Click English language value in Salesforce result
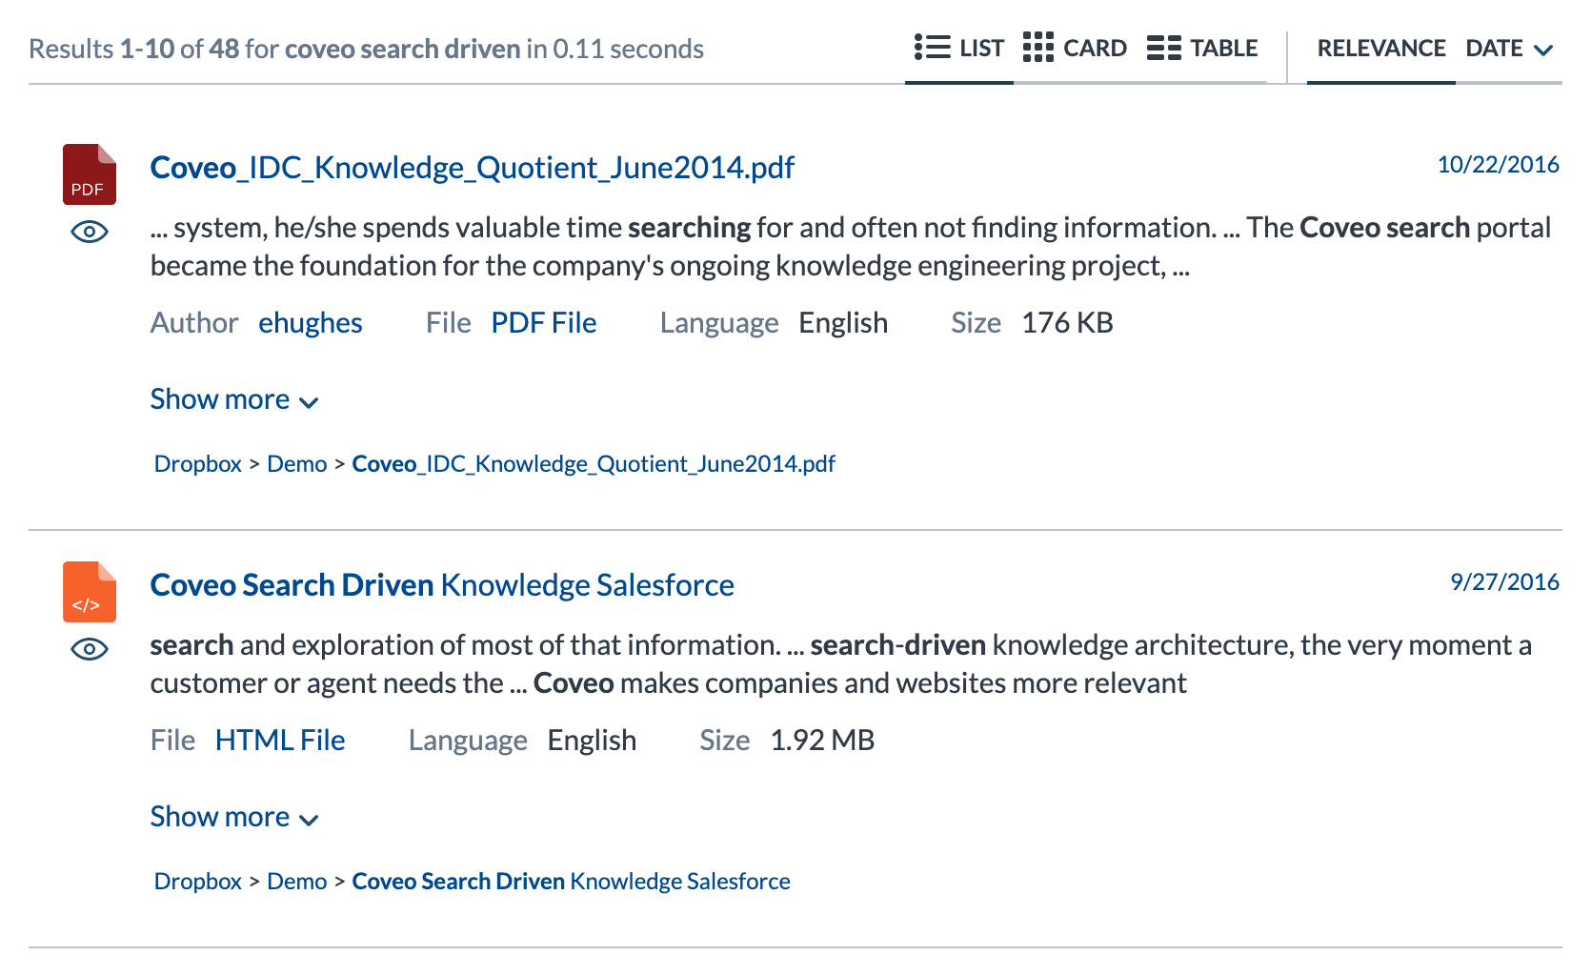This screenshot has height=976, width=1591. (x=592, y=741)
